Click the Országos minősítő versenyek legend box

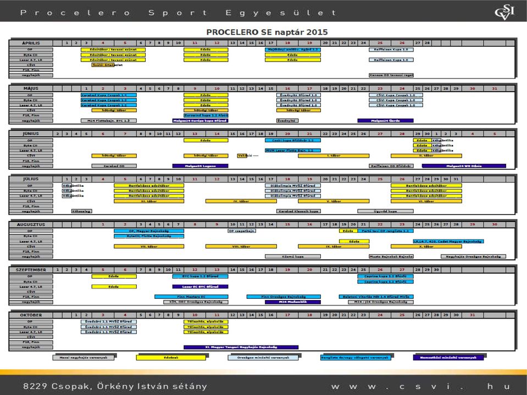[x=263, y=358]
